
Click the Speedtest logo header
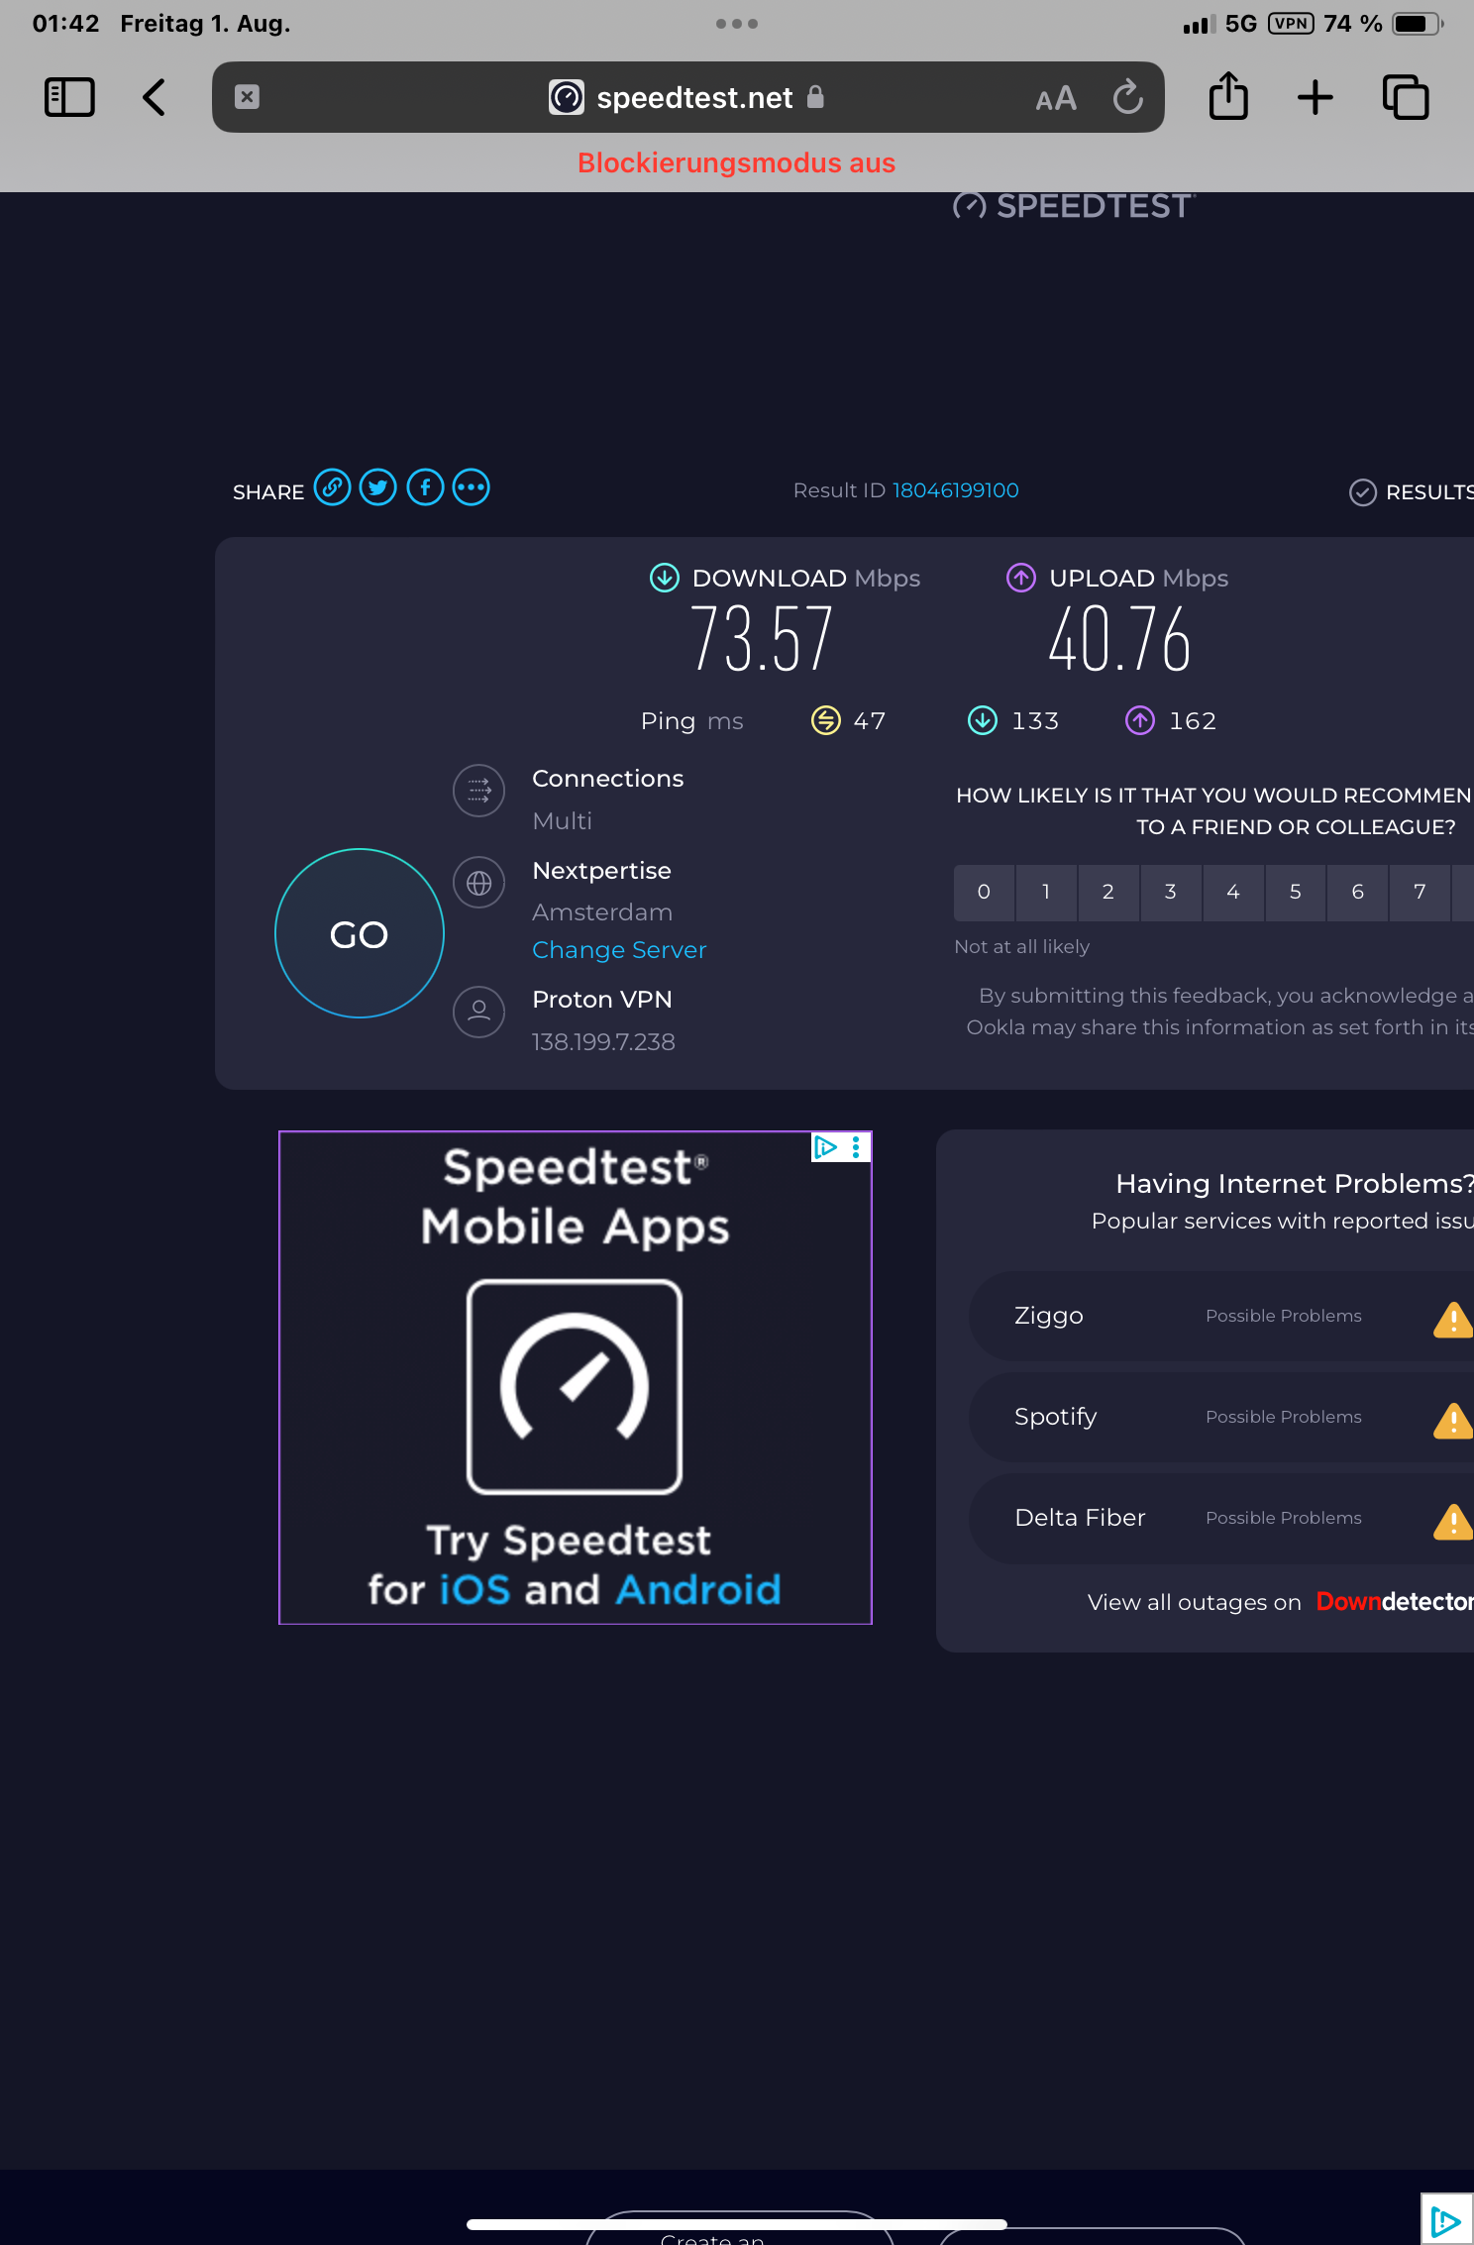pyautogui.click(x=1074, y=205)
